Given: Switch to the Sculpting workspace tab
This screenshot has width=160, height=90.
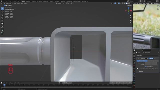Looking at the screenshot, I should (33, 1).
